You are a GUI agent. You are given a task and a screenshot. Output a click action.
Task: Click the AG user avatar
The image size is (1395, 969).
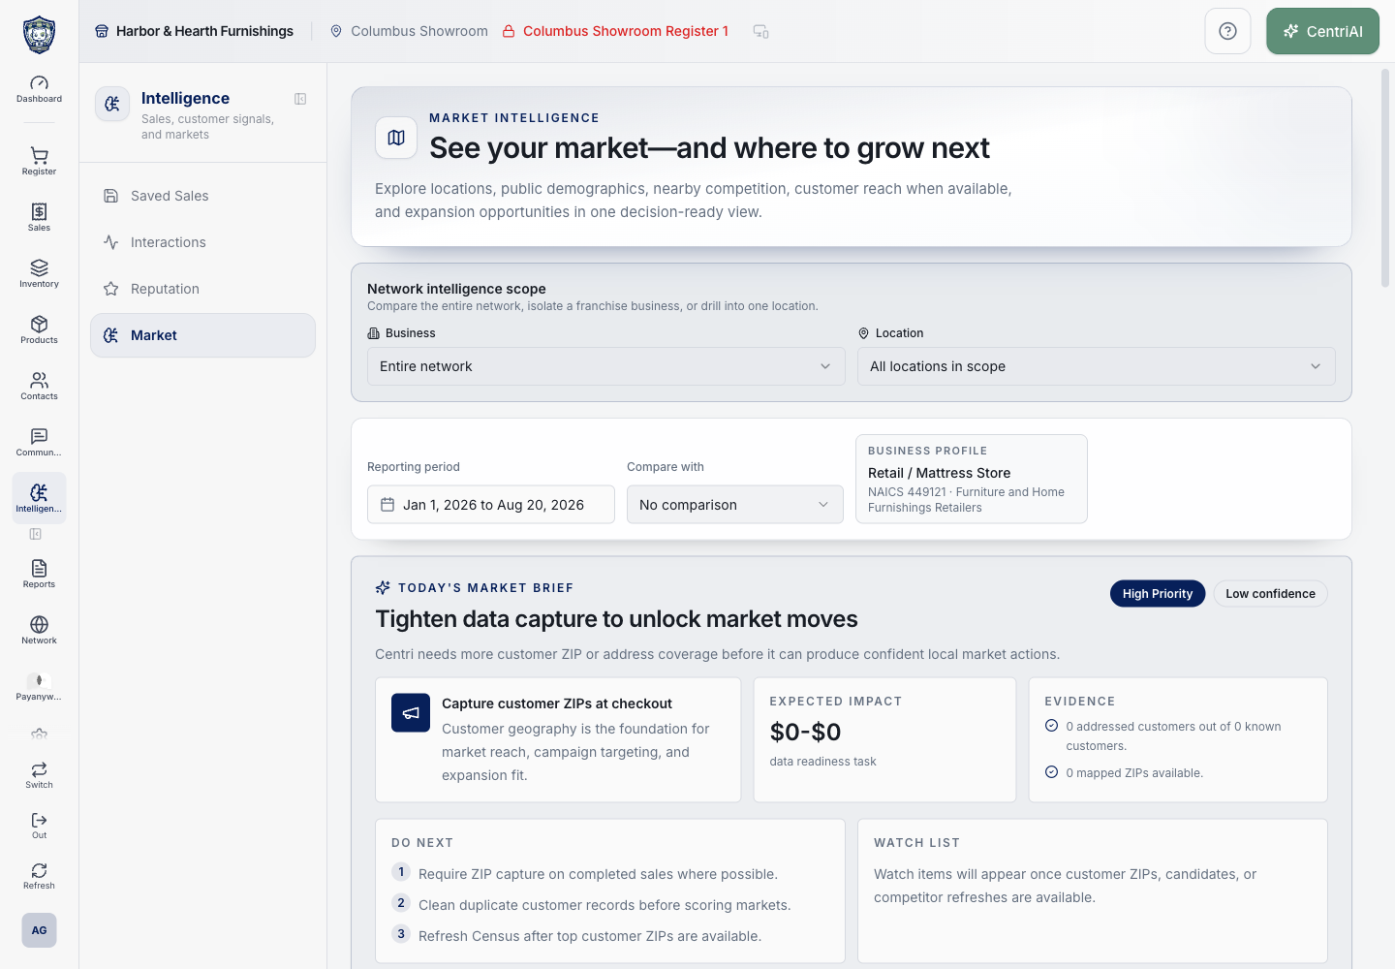[39, 930]
